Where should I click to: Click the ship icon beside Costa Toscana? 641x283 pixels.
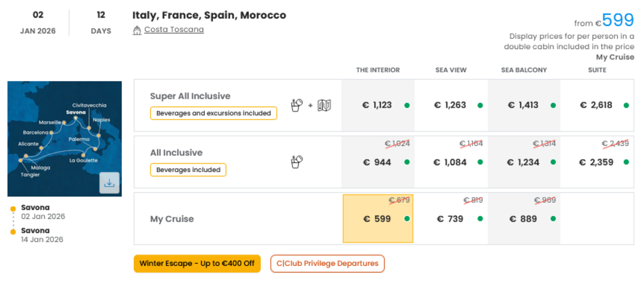137,30
